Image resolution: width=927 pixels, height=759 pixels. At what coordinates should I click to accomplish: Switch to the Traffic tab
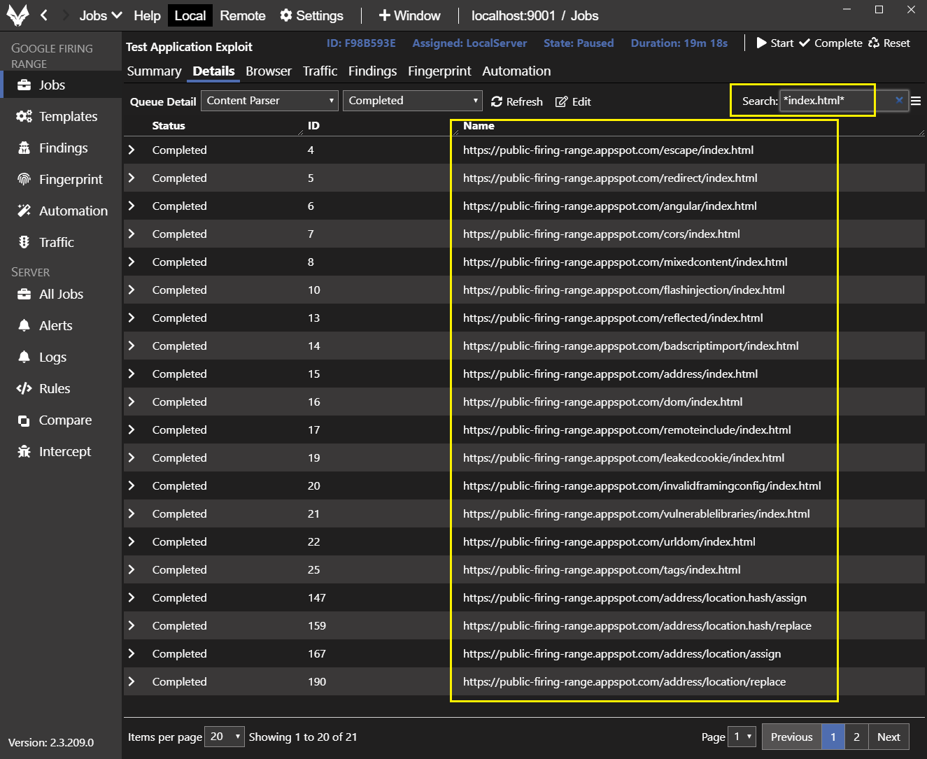(320, 71)
